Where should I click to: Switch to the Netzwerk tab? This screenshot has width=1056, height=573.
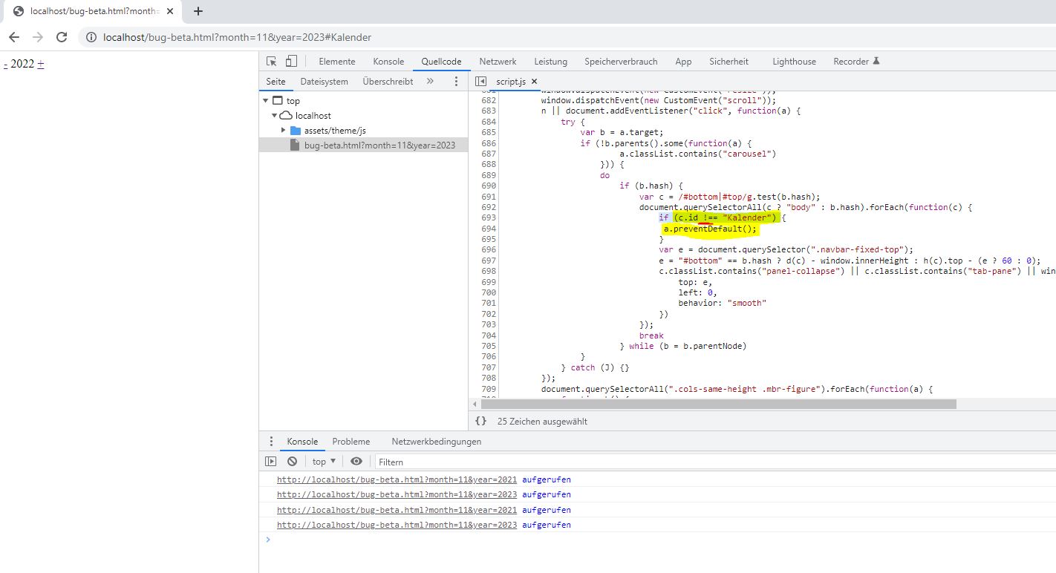(498, 62)
